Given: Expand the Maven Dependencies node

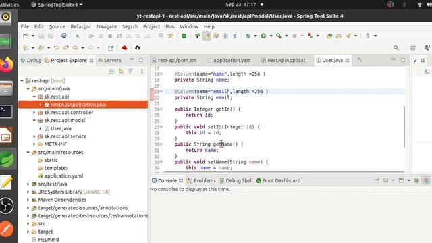Looking at the screenshot, I should tap(28, 200).
